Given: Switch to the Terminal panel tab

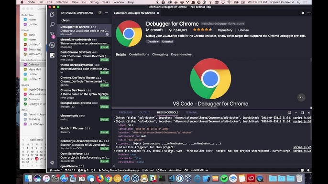Looking at the screenshot, I should coord(191,112).
